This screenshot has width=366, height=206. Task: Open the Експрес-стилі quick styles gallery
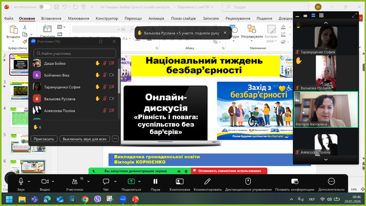tap(272, 33)
